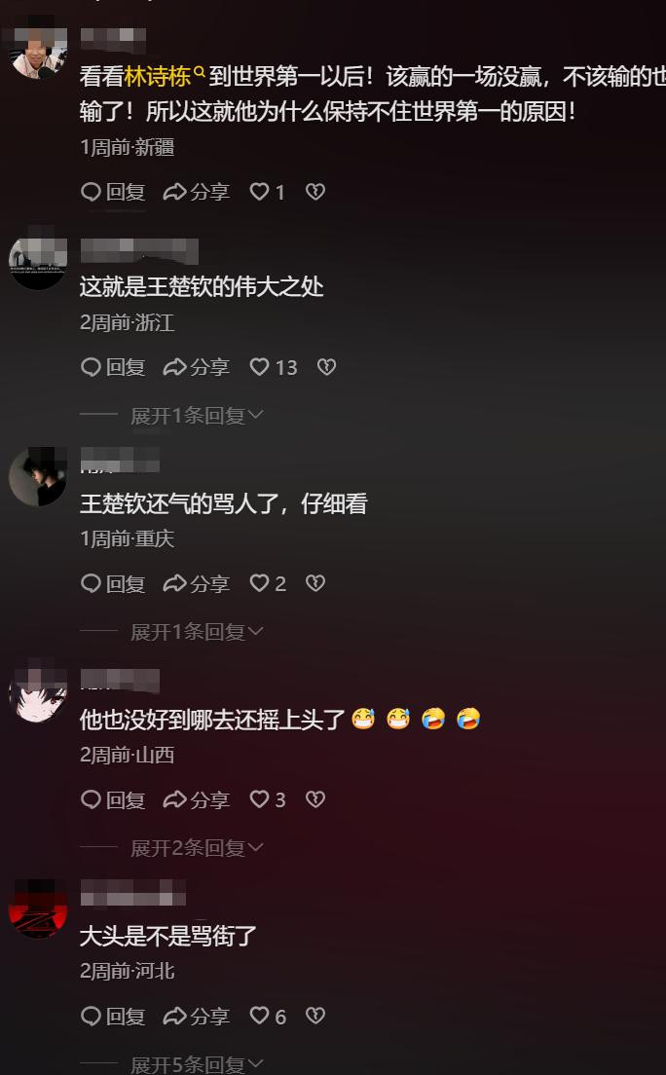Expand 展开1条回复 under the Zhejiang comment
The image size is (666, 1075).
[x=196, y=416]
